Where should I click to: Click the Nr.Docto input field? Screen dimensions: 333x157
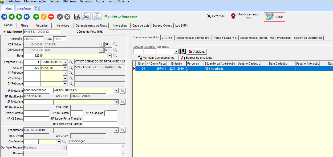(x=150, y=51)
